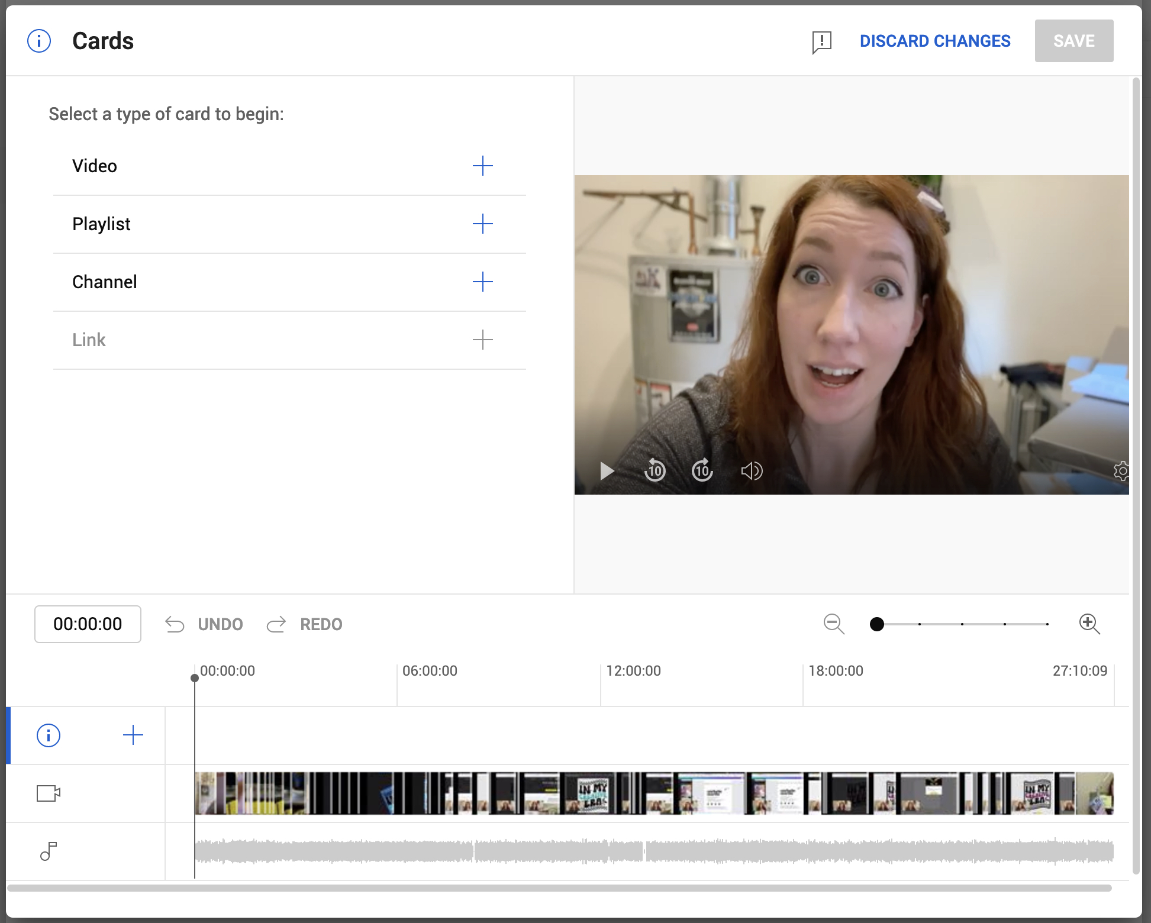Select the Link card type row

point(289,340)
